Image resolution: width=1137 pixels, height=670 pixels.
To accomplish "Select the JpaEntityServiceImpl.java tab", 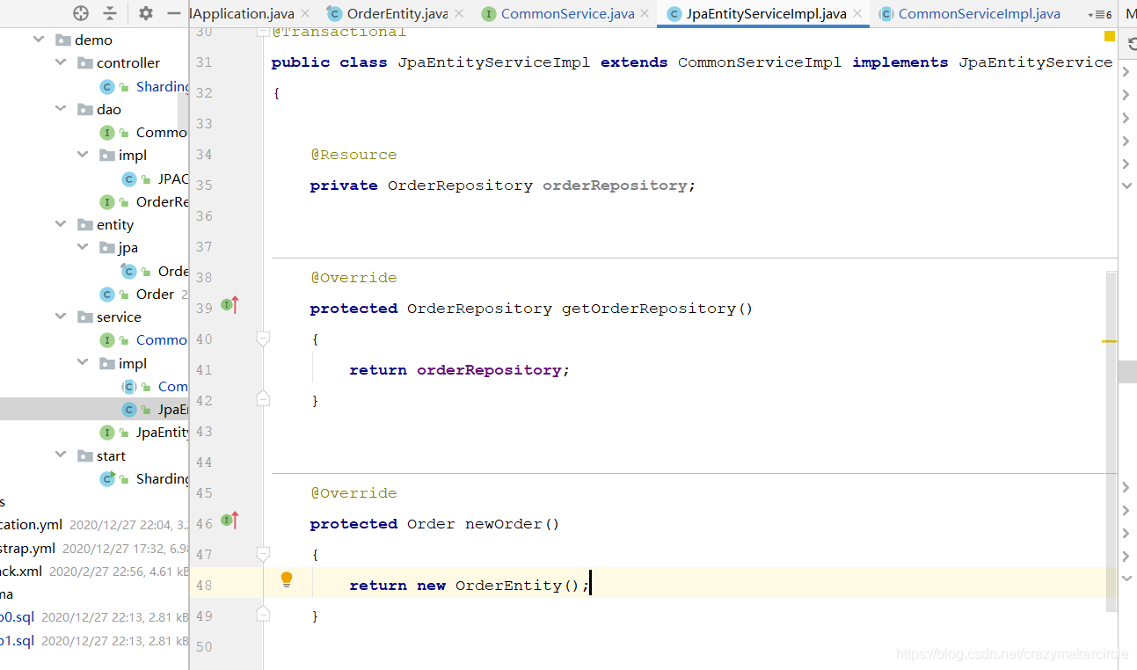I will [x=763, y=14].
